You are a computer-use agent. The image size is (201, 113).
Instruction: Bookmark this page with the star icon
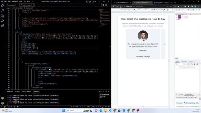click(x=171, y=6)
